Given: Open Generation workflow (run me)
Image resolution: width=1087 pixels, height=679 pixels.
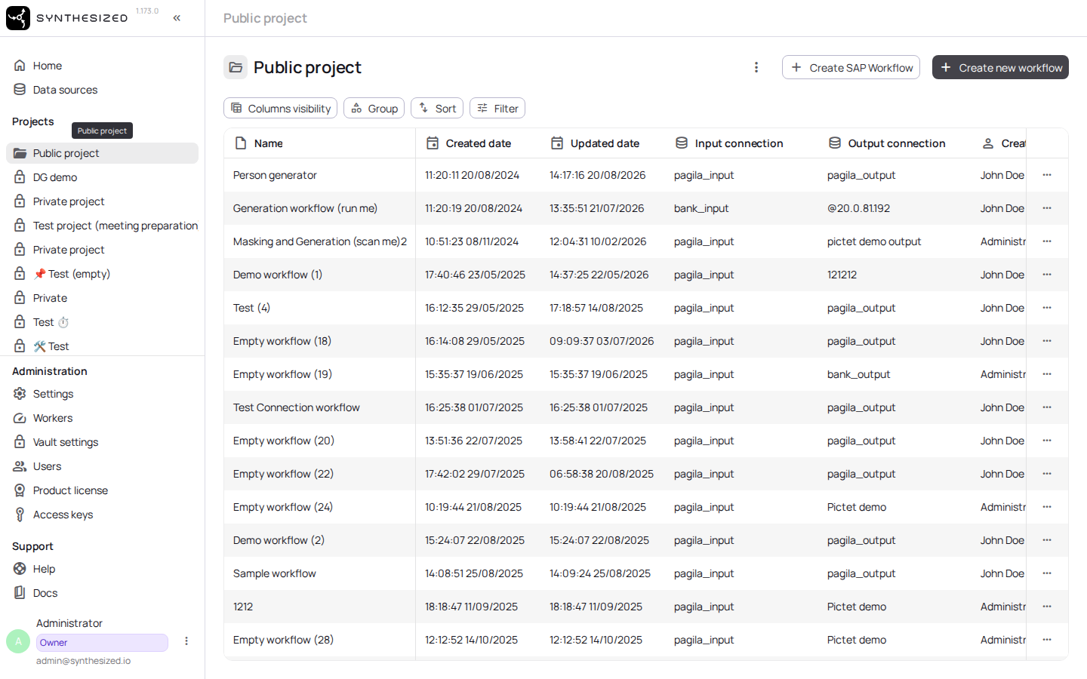Looking at the screenshot, I should tap(305, 208).
